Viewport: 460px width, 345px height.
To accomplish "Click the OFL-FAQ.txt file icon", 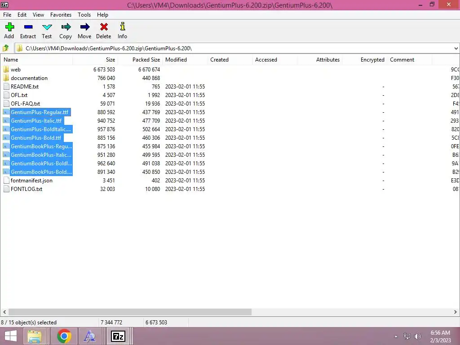I will [x=6, y=104].
